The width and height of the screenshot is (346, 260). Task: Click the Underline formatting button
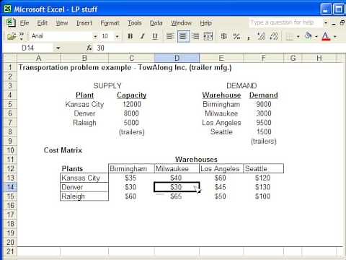click(x=155, y=36)
